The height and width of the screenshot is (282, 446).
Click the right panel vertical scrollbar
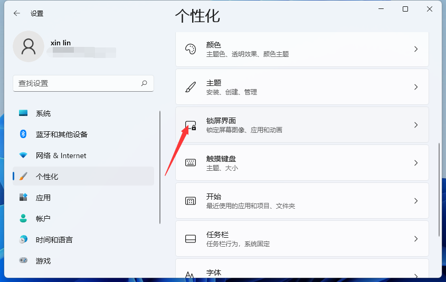coord(439,190)
